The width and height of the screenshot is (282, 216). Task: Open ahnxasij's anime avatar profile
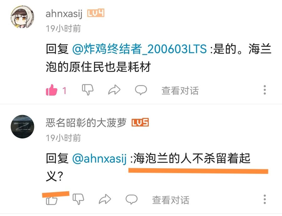click(22, 17)
